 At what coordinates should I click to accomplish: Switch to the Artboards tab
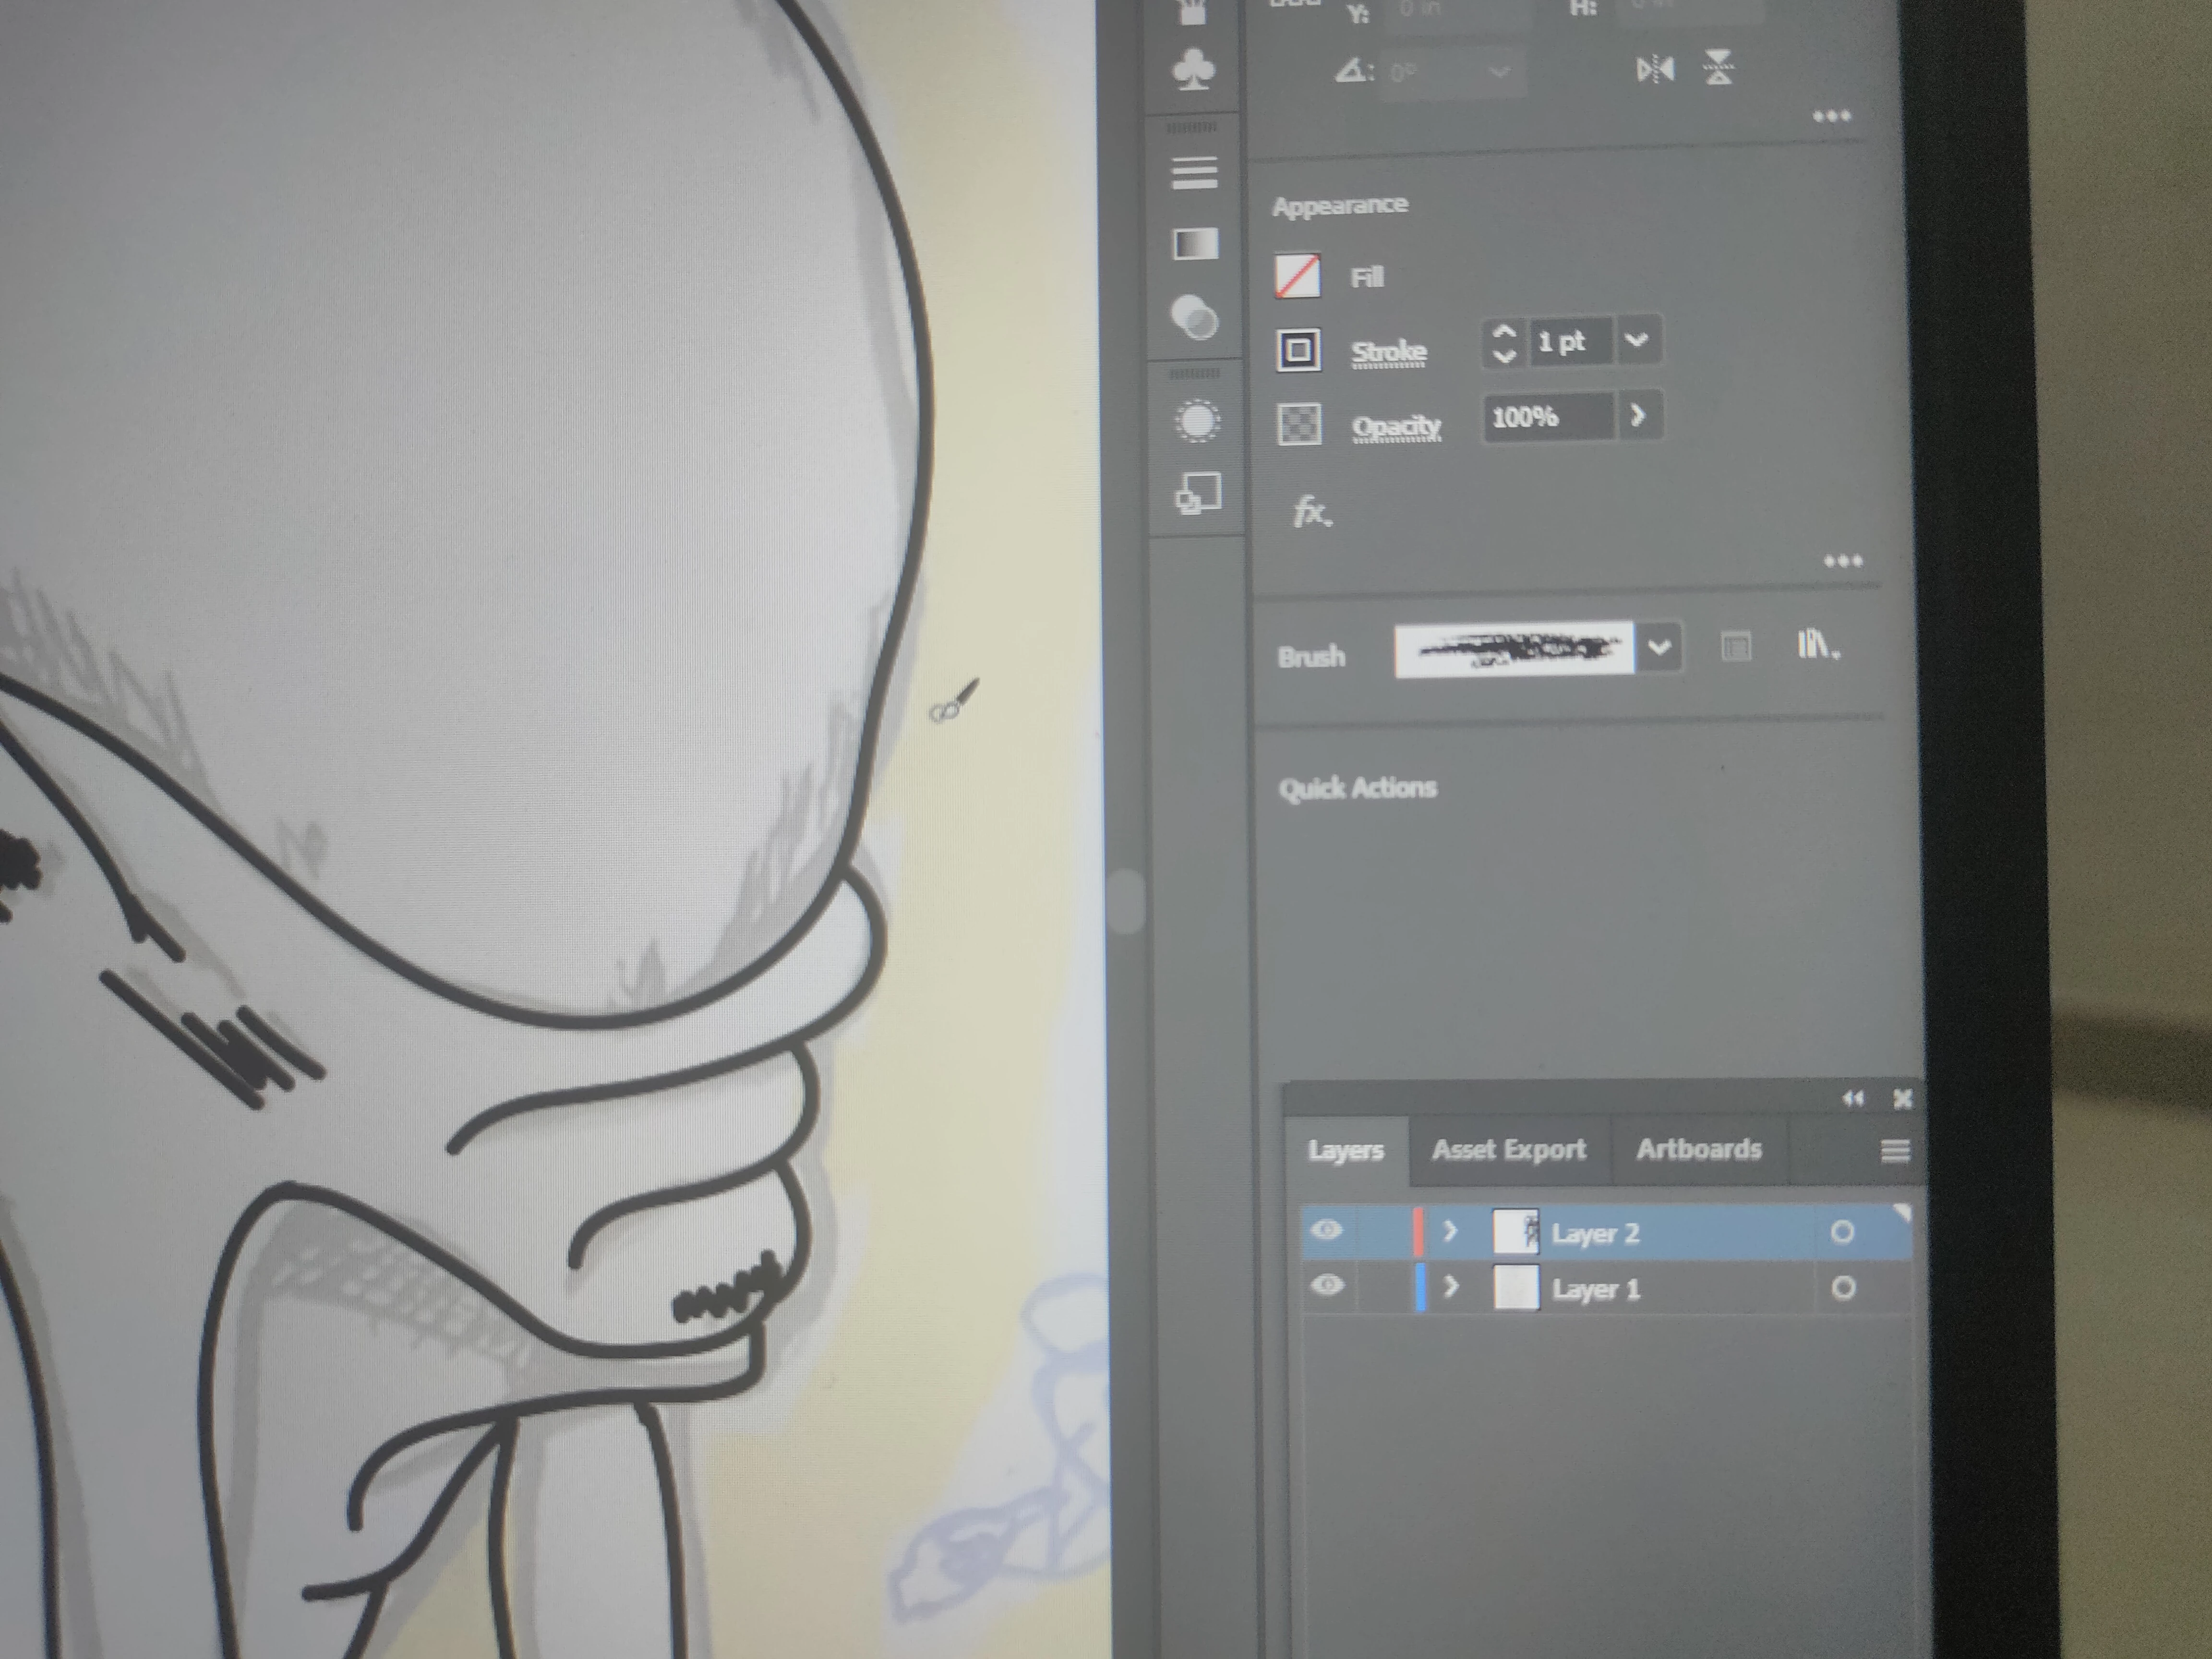pyautogui.click(x=1698, y=1150)
